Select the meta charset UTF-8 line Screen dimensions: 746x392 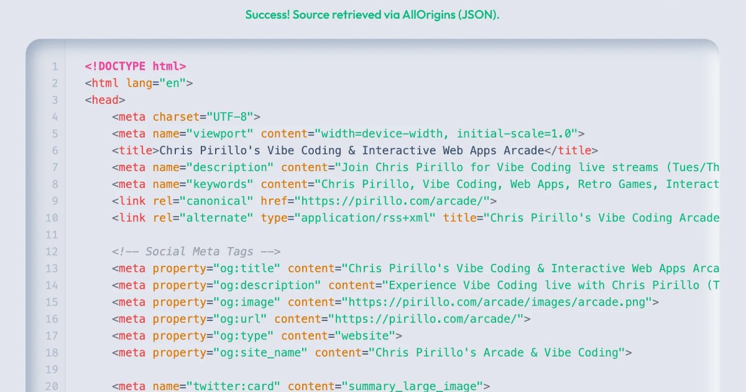click(186, 116)
